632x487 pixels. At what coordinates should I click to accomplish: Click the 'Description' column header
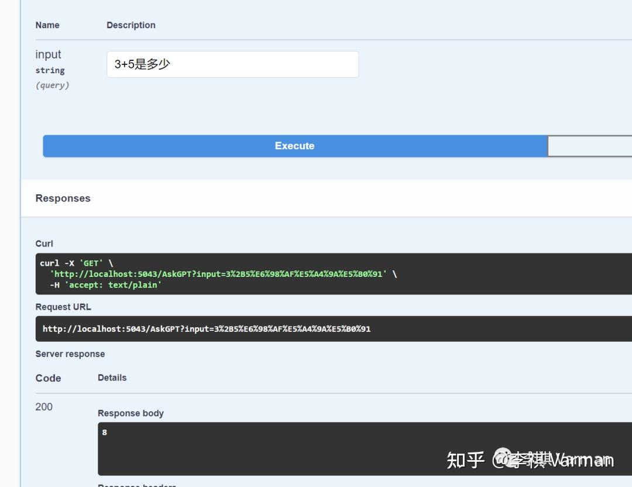click(131, 25)
